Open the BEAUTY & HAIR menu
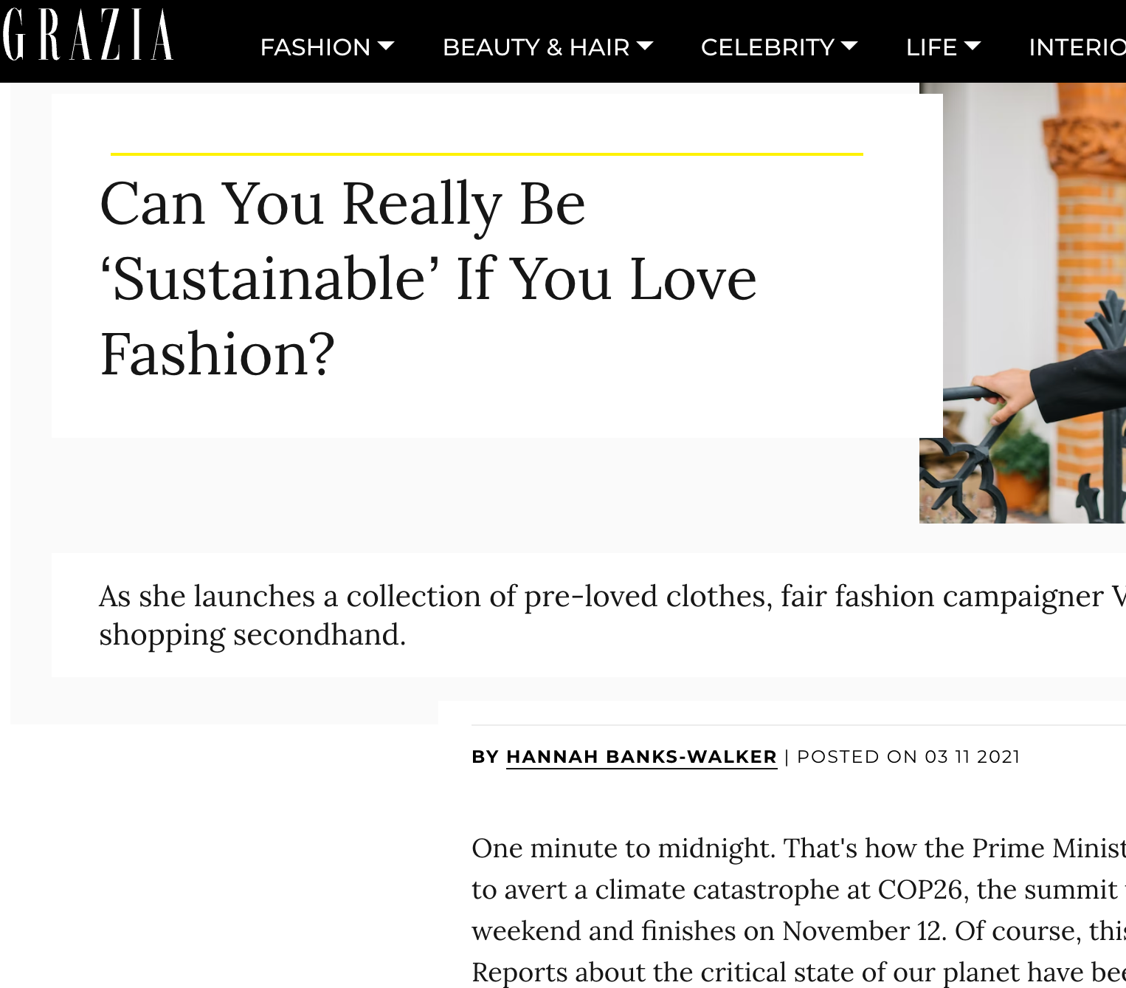The height and width of the screenshot is (988, 1126). (536, 47)
